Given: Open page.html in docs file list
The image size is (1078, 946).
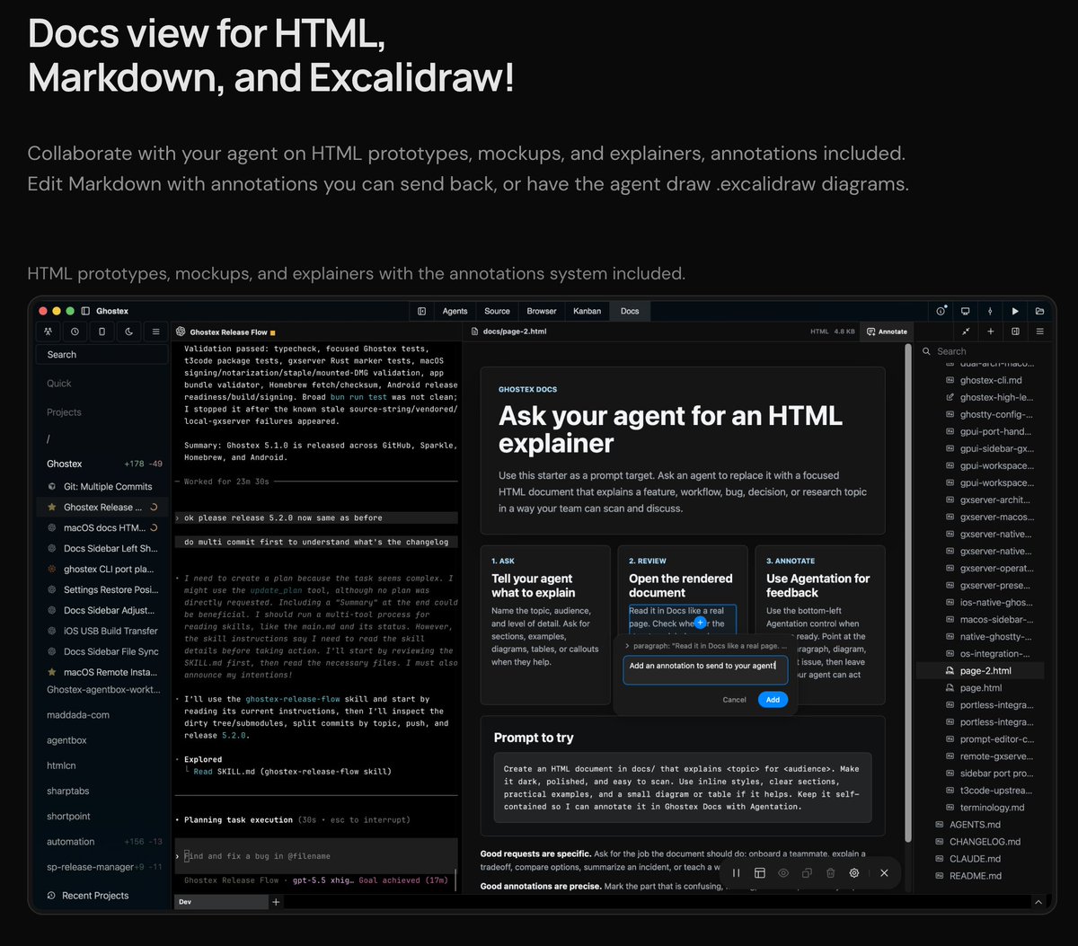Looking at the screenshot, I should coord(982,688).
